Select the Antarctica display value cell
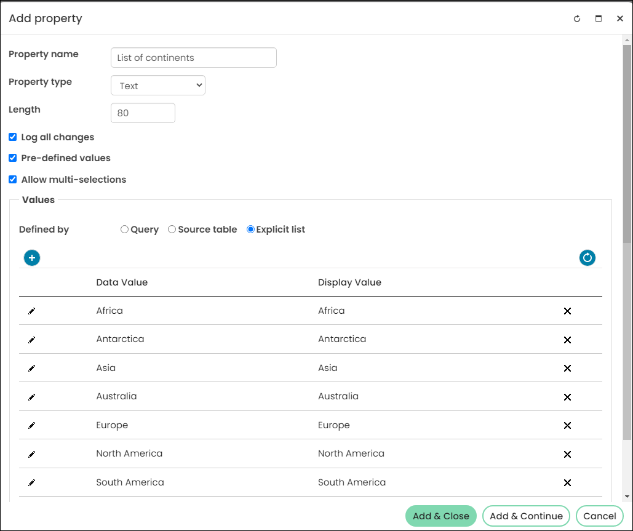633x531 pixels. tap(342, 339)
